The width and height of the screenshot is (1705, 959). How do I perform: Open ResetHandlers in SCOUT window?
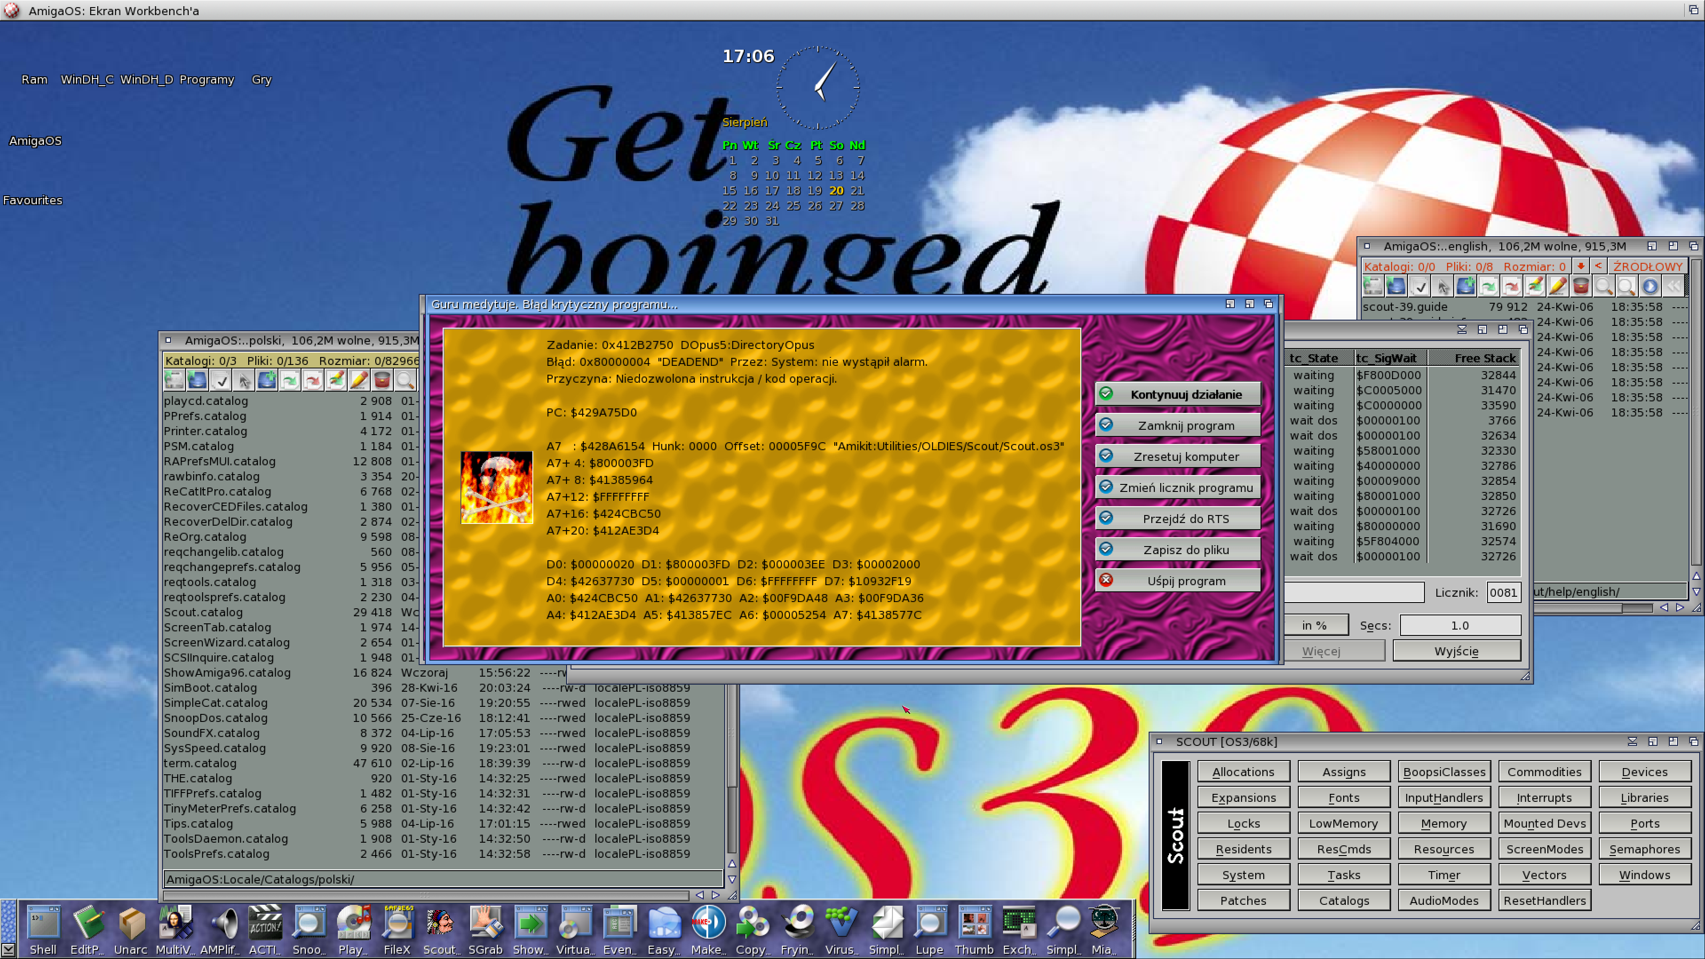[1544, 901]
